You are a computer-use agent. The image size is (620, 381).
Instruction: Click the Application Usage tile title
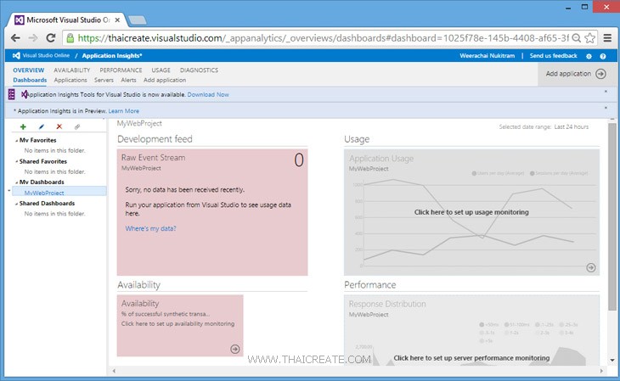tap(381, 159)
